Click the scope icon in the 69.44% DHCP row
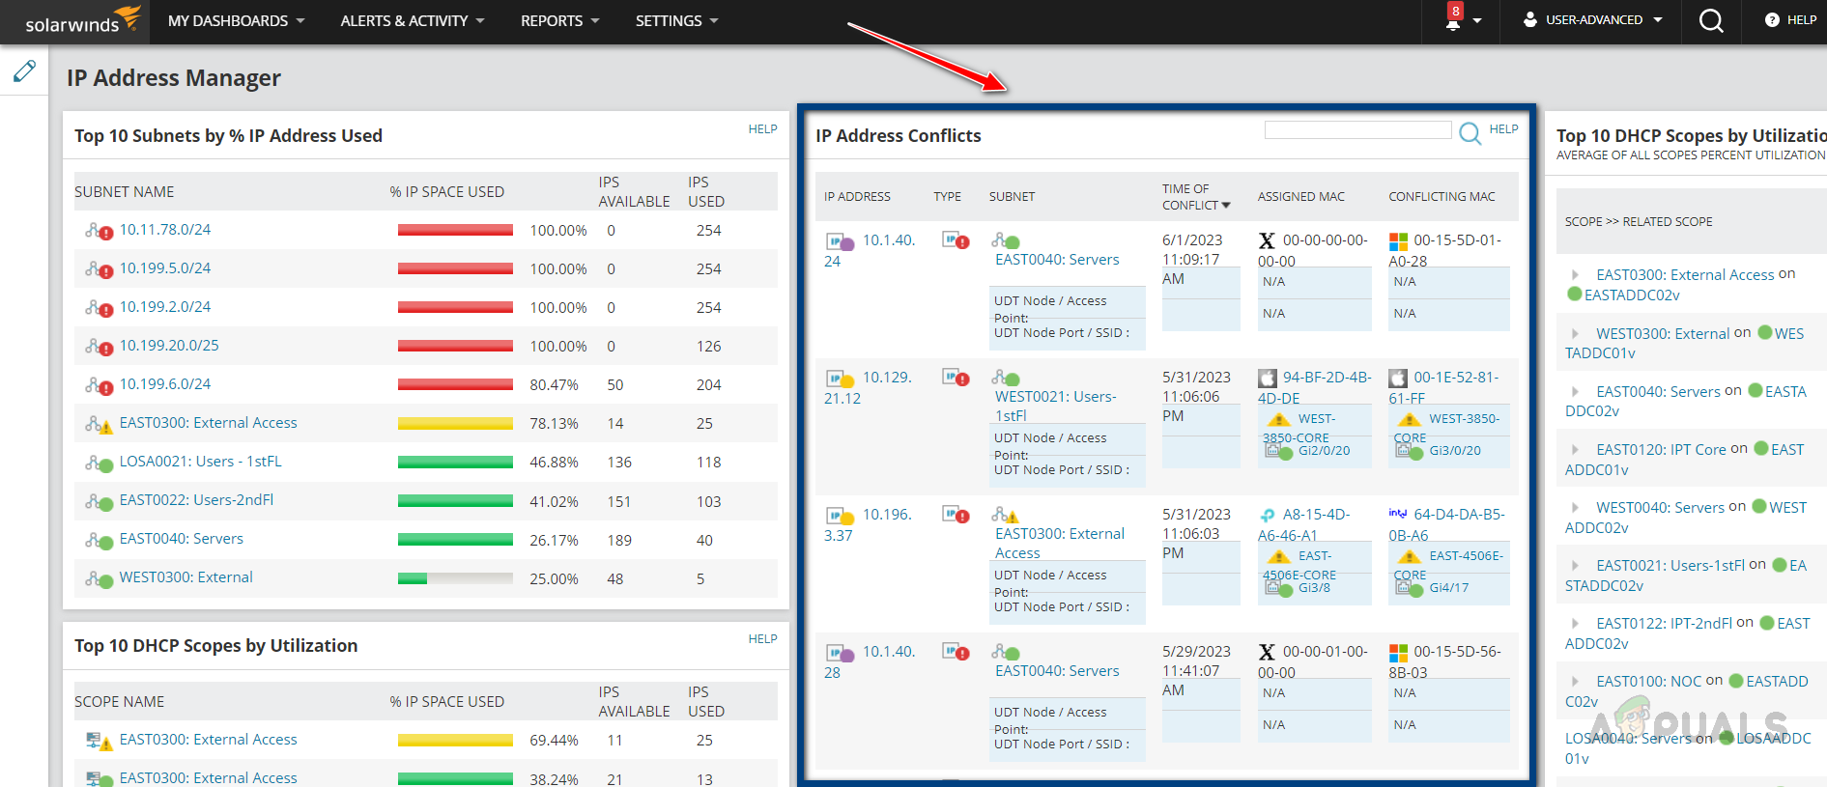 (x=99, y=741)
